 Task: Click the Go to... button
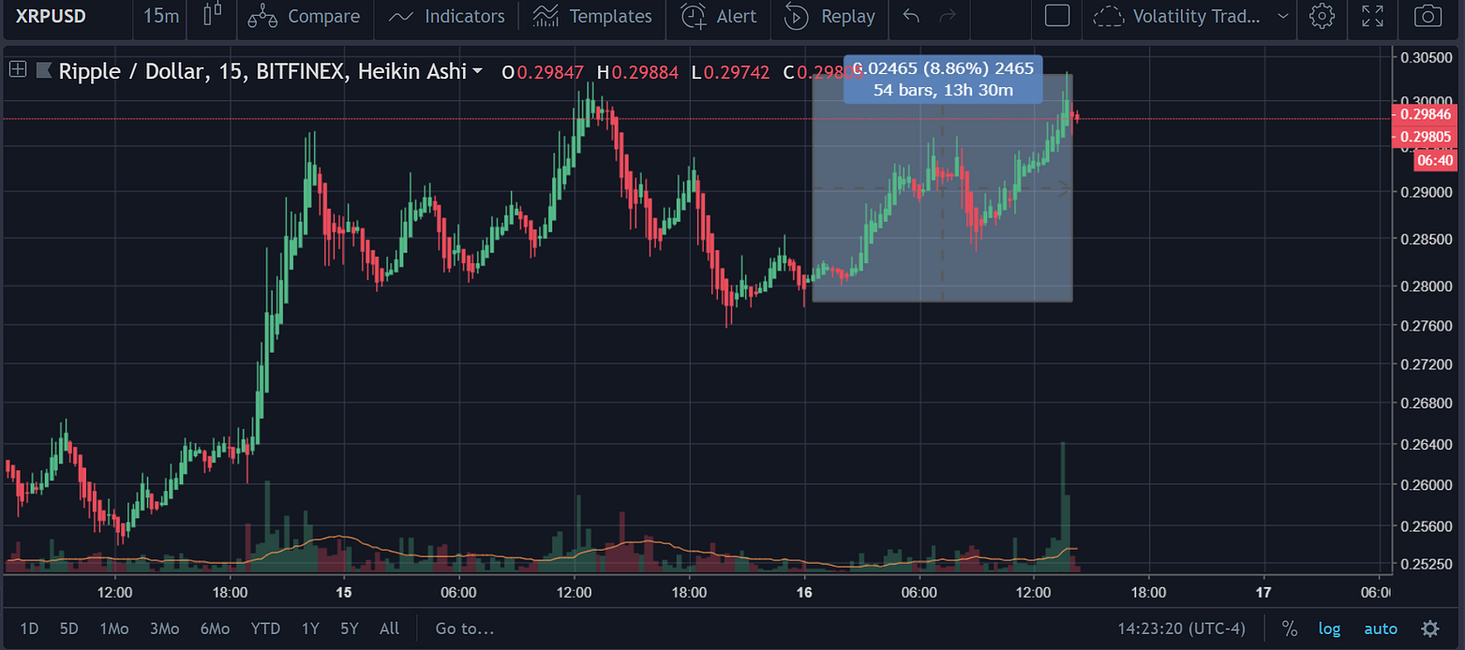(x=465, y=628)
